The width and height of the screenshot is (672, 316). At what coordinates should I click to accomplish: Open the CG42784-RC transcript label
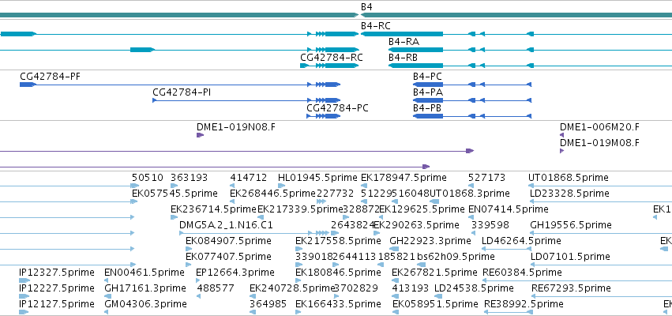pos(332,58)
